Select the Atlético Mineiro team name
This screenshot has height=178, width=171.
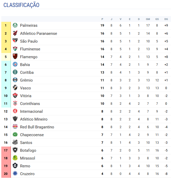pos(34,119)
